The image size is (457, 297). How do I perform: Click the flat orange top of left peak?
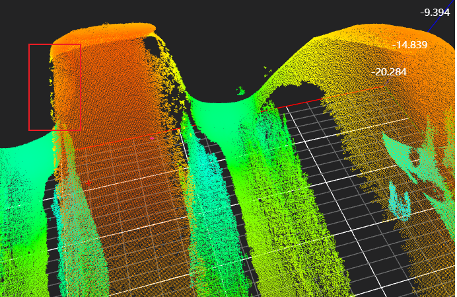(x=102, y=36)
